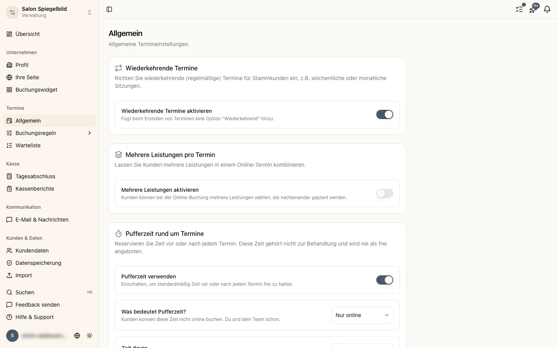Image resolution: width=558 pixels, height=348 pixels.
Task: Collapse sidebar with panel toggle icon
Action: pos(109,9)
